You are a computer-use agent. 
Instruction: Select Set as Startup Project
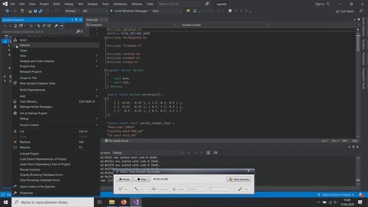56,113
